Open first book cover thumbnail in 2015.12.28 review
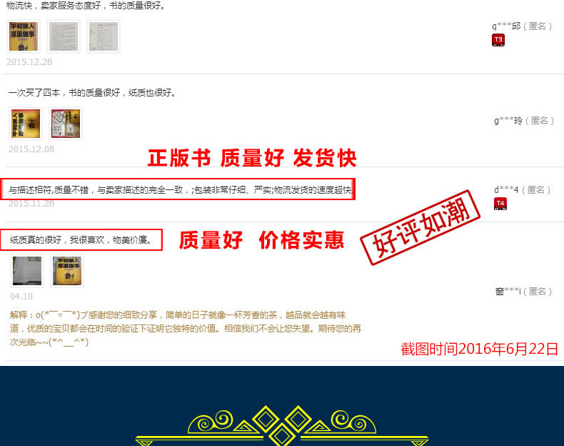The width and height of the screenshot is (564, 446). tap(24, 36)
